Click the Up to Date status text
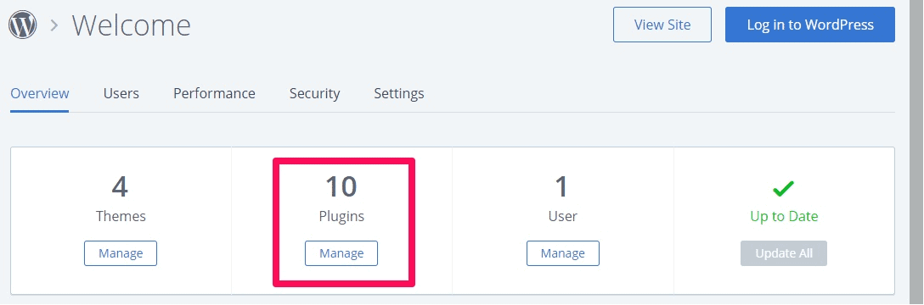 (784, 216)
